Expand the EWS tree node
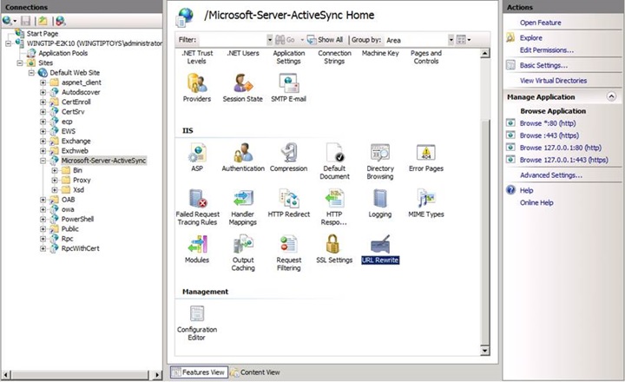The height and width of the screenshot is (382, 625). click(x=43, y=131)
